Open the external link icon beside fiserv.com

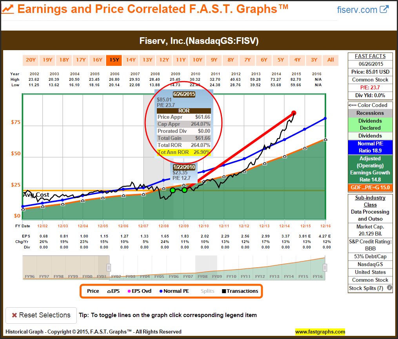(x=385, y=10)
